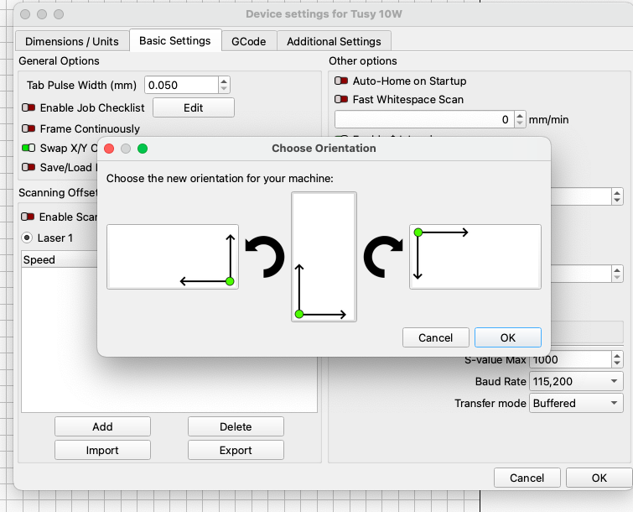633x512 pixels.
Task: Turn on Frame Continuously
Action: pyautogui.click(x=29, y=129)
